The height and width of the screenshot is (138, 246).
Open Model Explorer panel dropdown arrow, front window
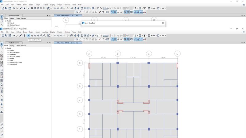48,43
